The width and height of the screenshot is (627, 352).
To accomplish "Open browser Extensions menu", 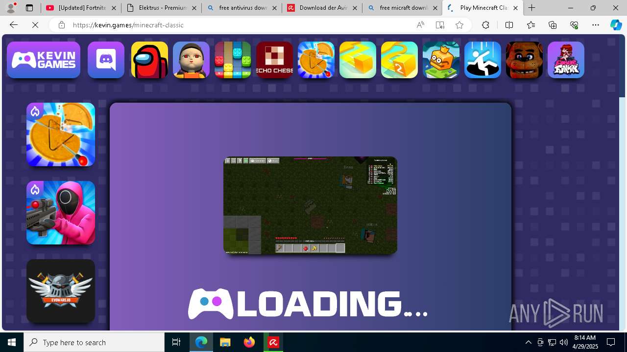I will pyautogui.click(x=485, y=25).
